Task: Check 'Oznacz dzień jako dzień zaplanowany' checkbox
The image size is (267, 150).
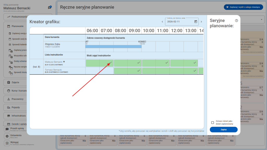Action: coord(213,123)
